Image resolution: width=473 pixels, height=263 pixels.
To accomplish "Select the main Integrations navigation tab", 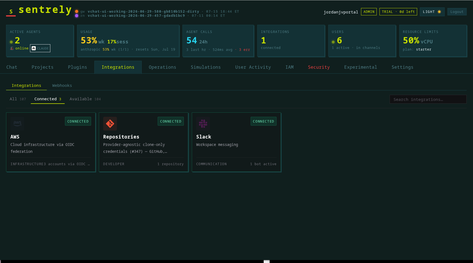I will [x=118, y=67].
